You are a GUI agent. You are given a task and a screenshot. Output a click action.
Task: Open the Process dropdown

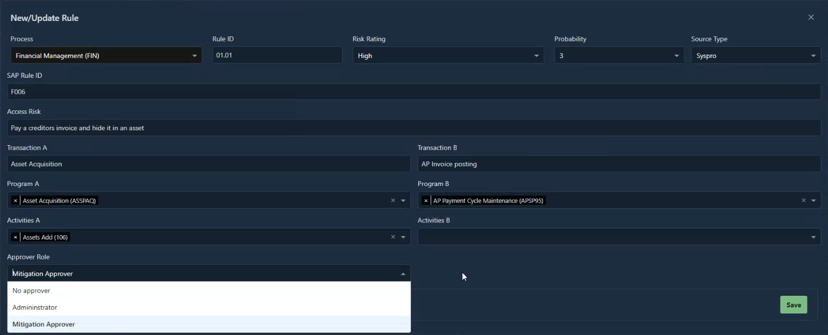coord(106,55)
